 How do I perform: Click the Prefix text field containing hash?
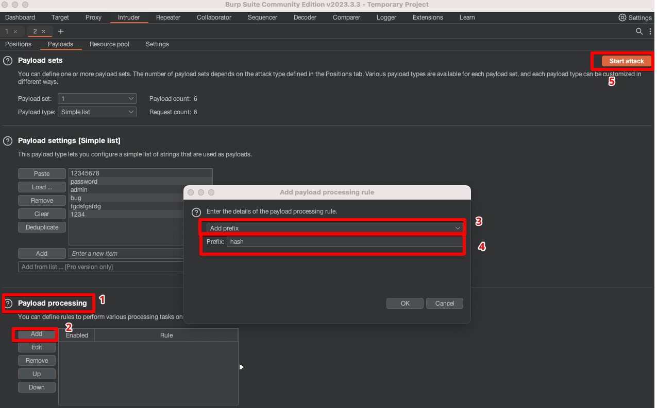coord(345,242)
